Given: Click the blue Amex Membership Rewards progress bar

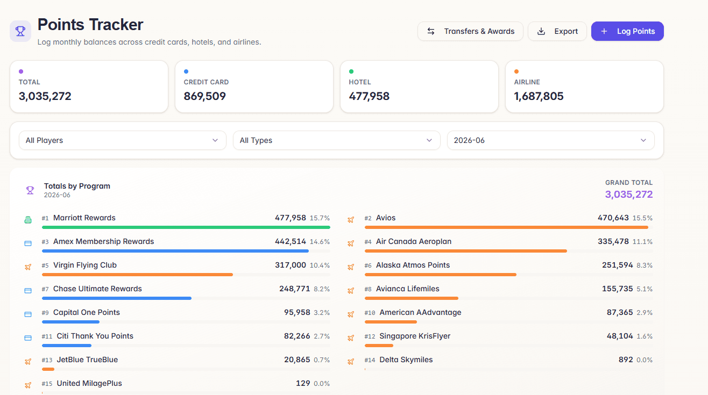Looking at the screenshot, I should coord(175,251).
